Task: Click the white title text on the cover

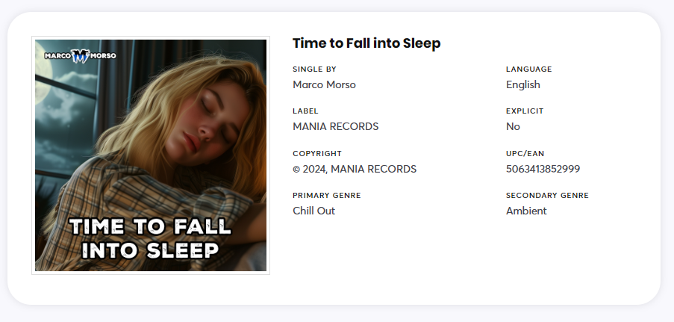Action: 151,238
